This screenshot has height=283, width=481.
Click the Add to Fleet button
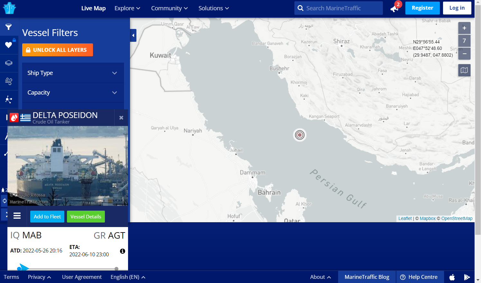(x=47, y=217)
